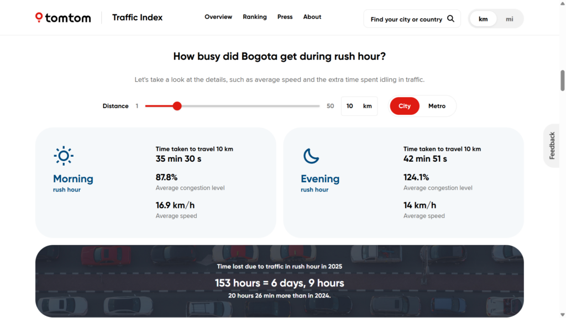Screen dimensions: 566x318
Task: Select km units toggle
Action: (483, 19)
